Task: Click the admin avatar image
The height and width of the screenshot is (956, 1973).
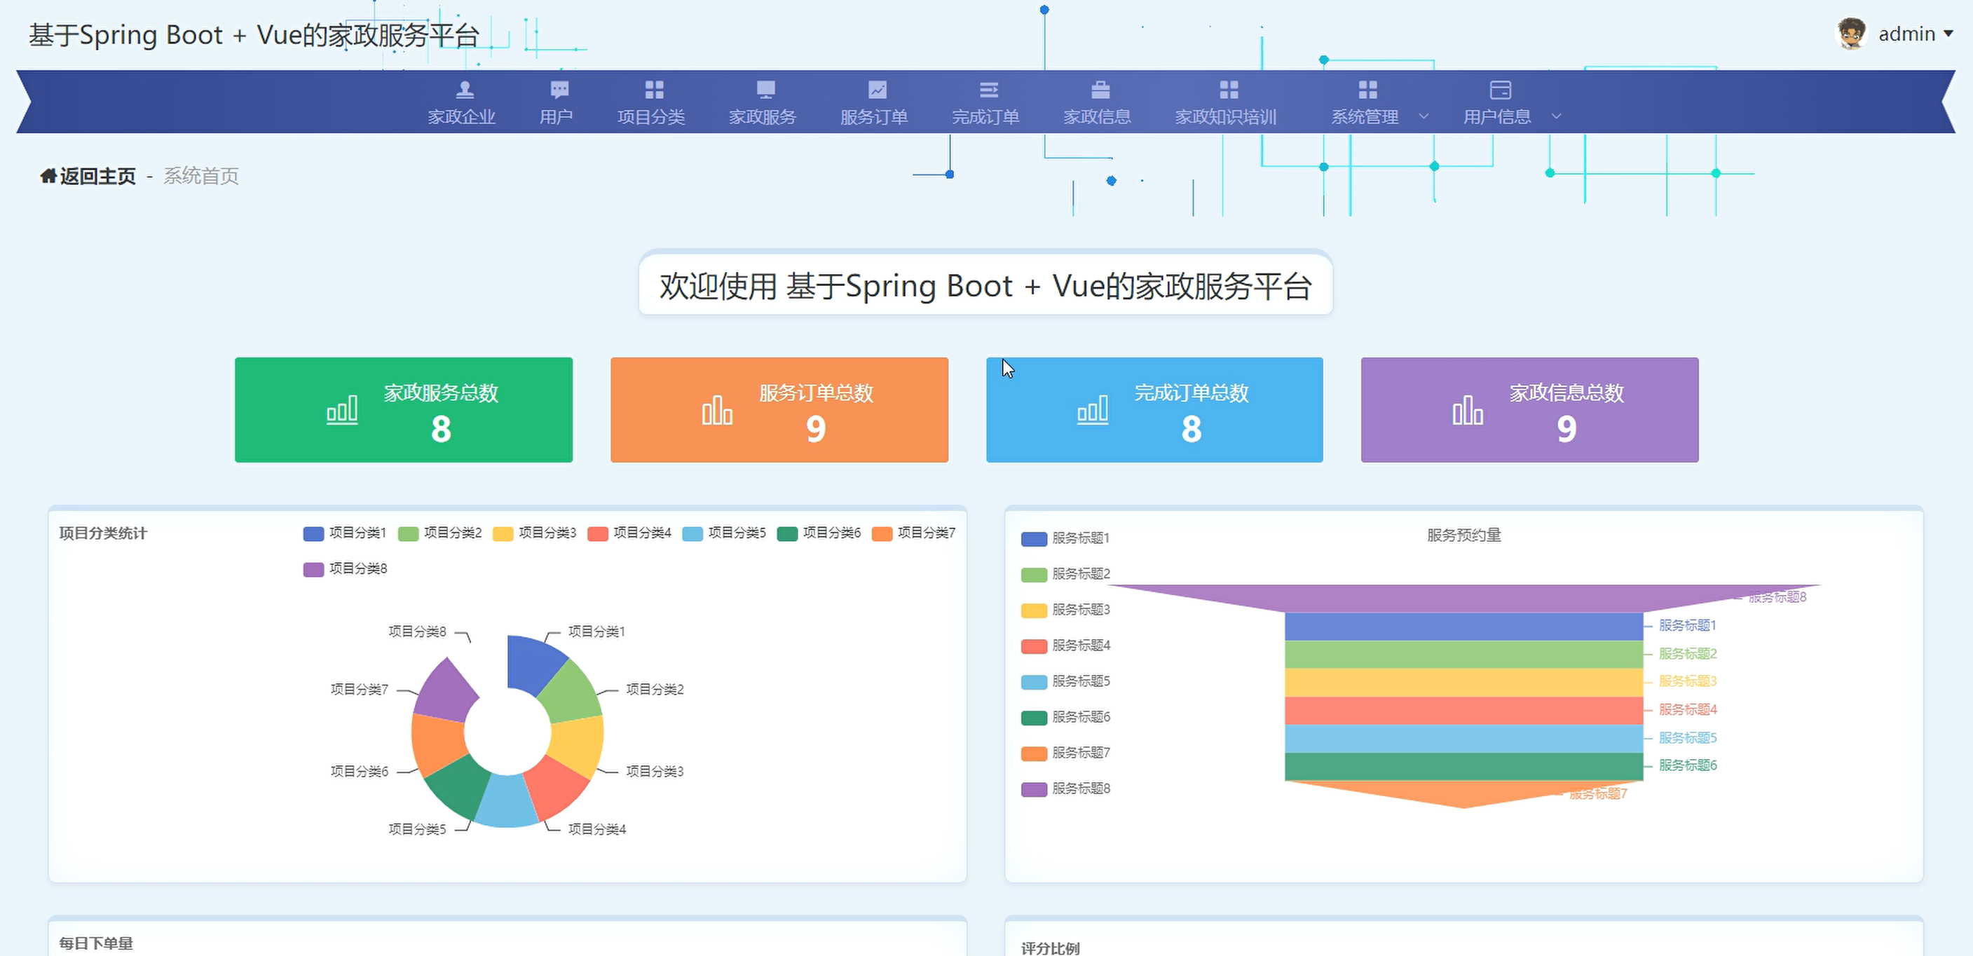Action: coord(1851,34)
